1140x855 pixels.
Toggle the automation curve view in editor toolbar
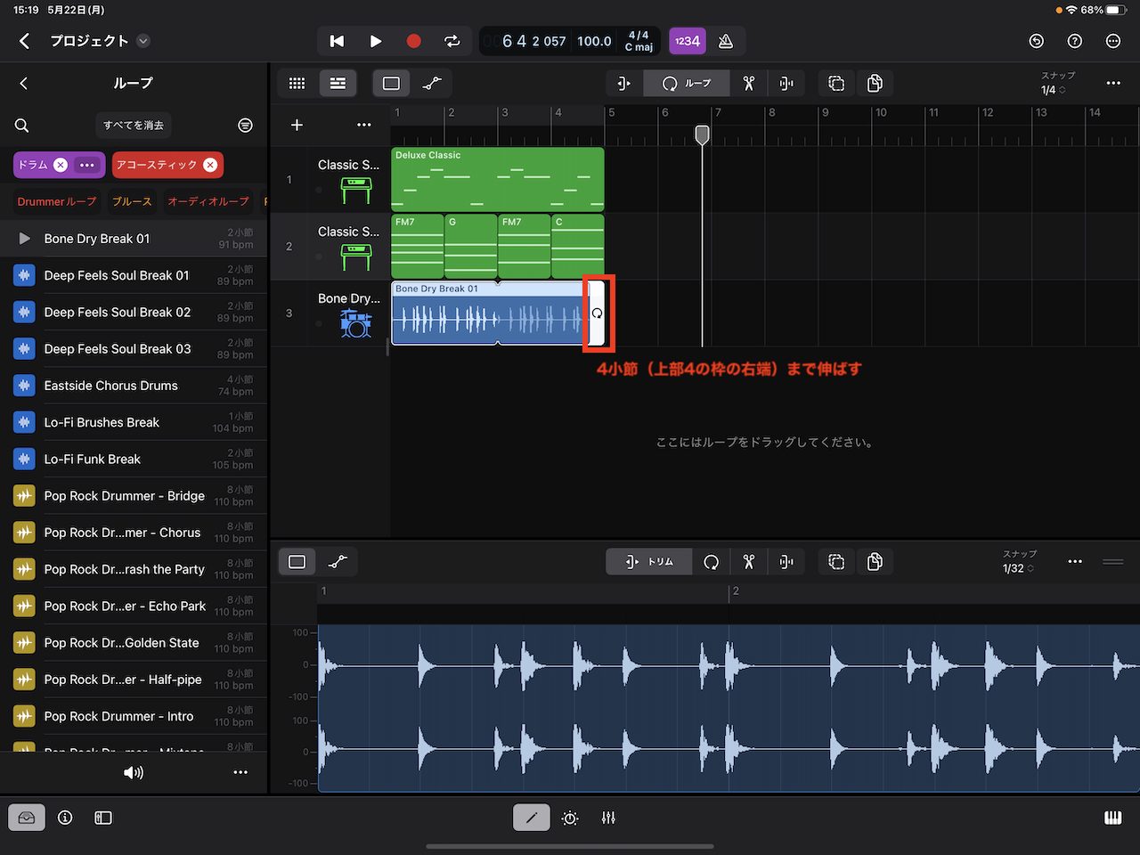tap(338, 561)
